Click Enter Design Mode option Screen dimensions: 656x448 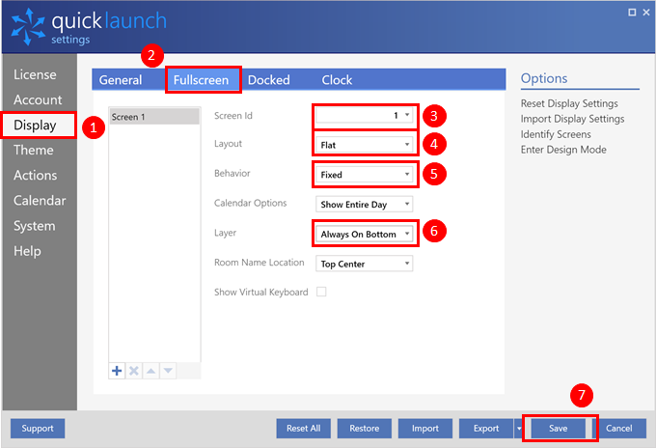(x=563, y=150)
